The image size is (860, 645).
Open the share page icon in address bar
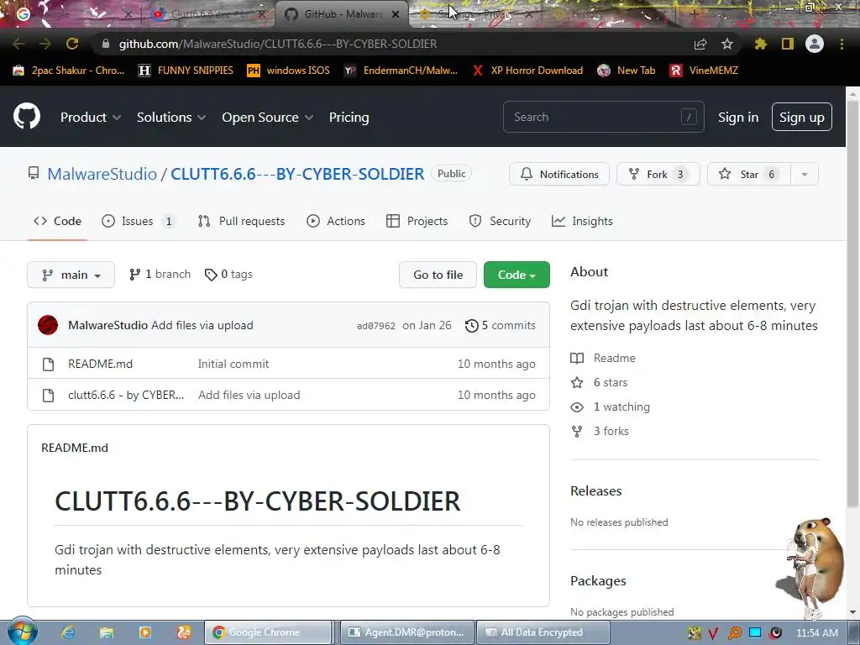click(700, 44)
